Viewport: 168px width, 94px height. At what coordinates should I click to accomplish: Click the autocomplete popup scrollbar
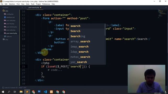click(105, 30)
